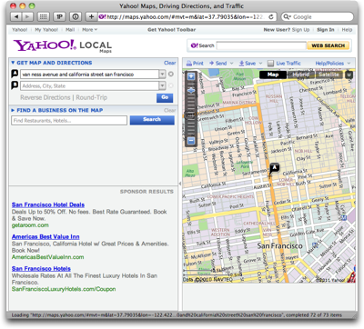Click the getaroom.com green URL text

coord(30,225)
